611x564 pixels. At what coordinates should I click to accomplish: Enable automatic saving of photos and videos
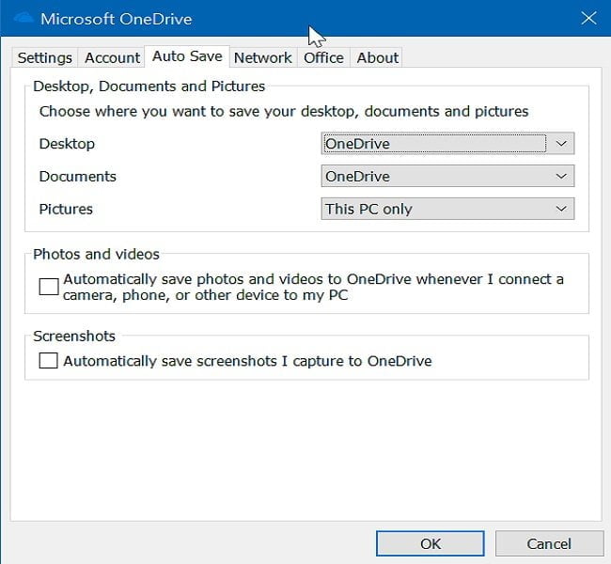tap(49, 287)
